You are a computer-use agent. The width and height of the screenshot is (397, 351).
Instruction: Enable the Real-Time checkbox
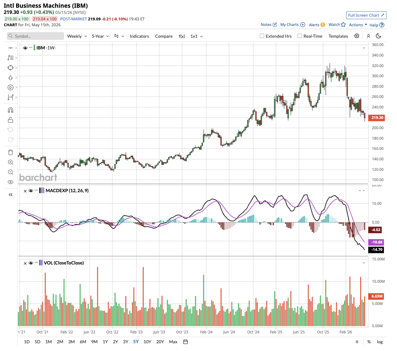point(300,36)
